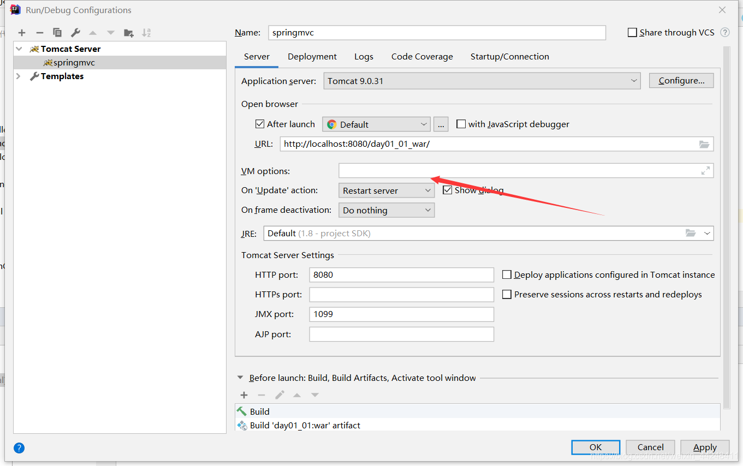743x466 pixels.
Task: Click the Apply button
Action: [x=705, y=447]
